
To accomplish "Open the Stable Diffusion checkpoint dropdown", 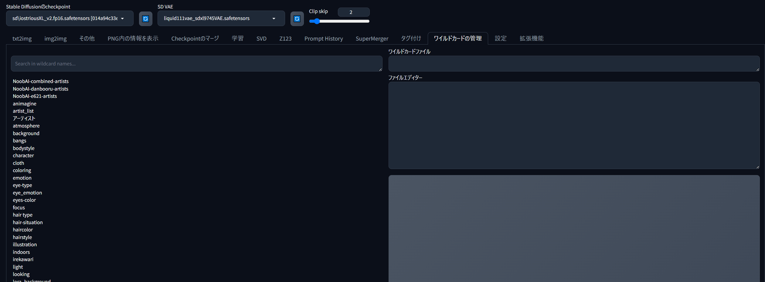I will point(70,18).
